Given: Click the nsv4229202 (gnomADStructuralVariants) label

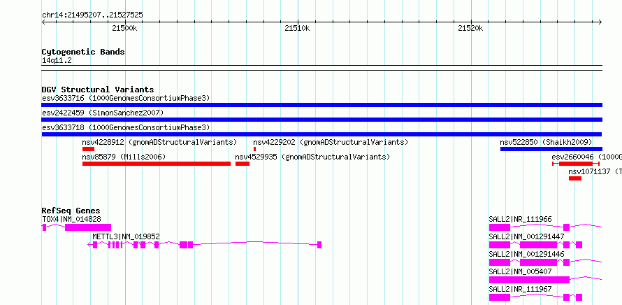Looking at the screenshot, I should click(x=331, y=142).
